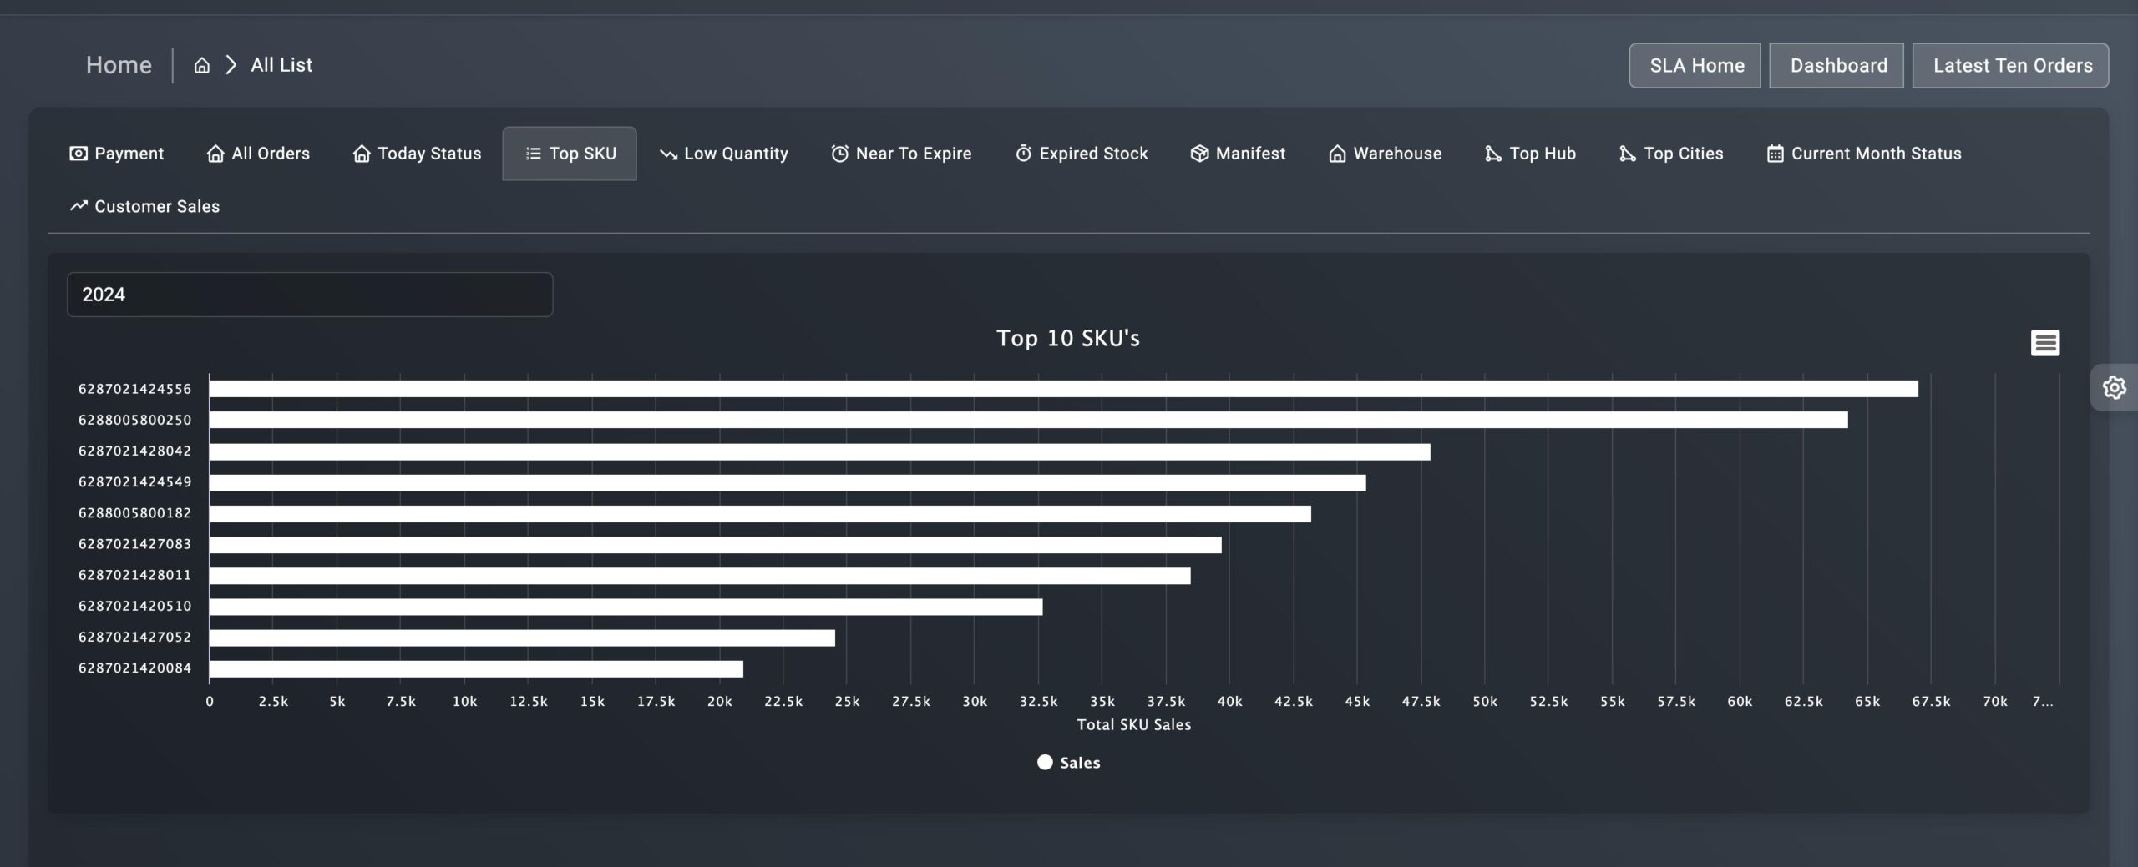Click the Latest Ten Orders button

(x=2011, y=64)
